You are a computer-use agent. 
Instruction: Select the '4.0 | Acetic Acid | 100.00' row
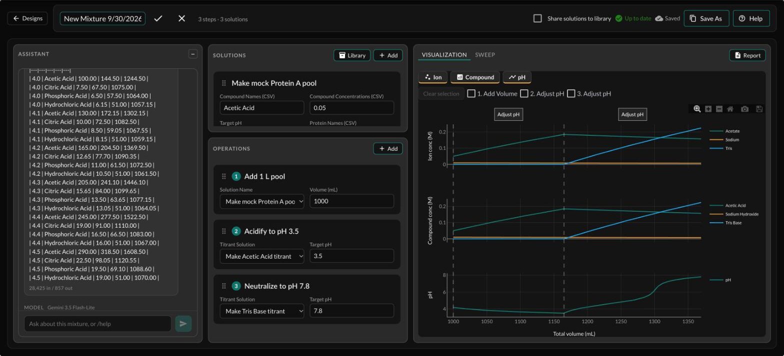tap(88, 78)
